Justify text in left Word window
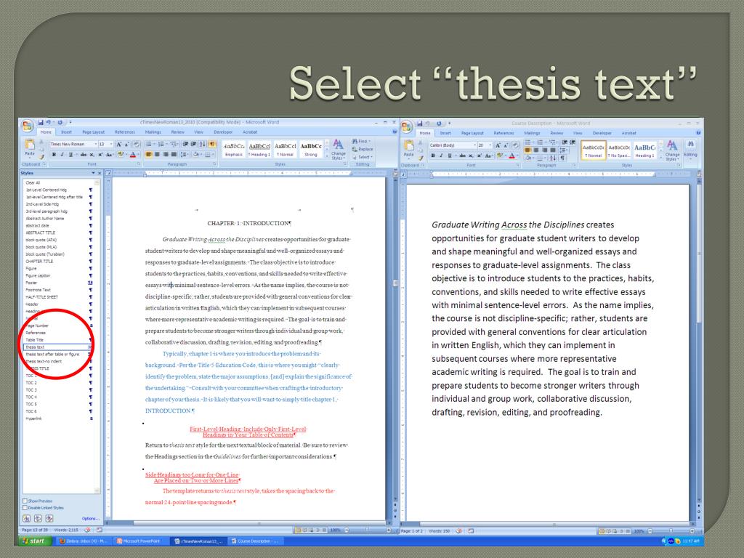The height and width of the screenshot is (558, 744). point(174,155)
